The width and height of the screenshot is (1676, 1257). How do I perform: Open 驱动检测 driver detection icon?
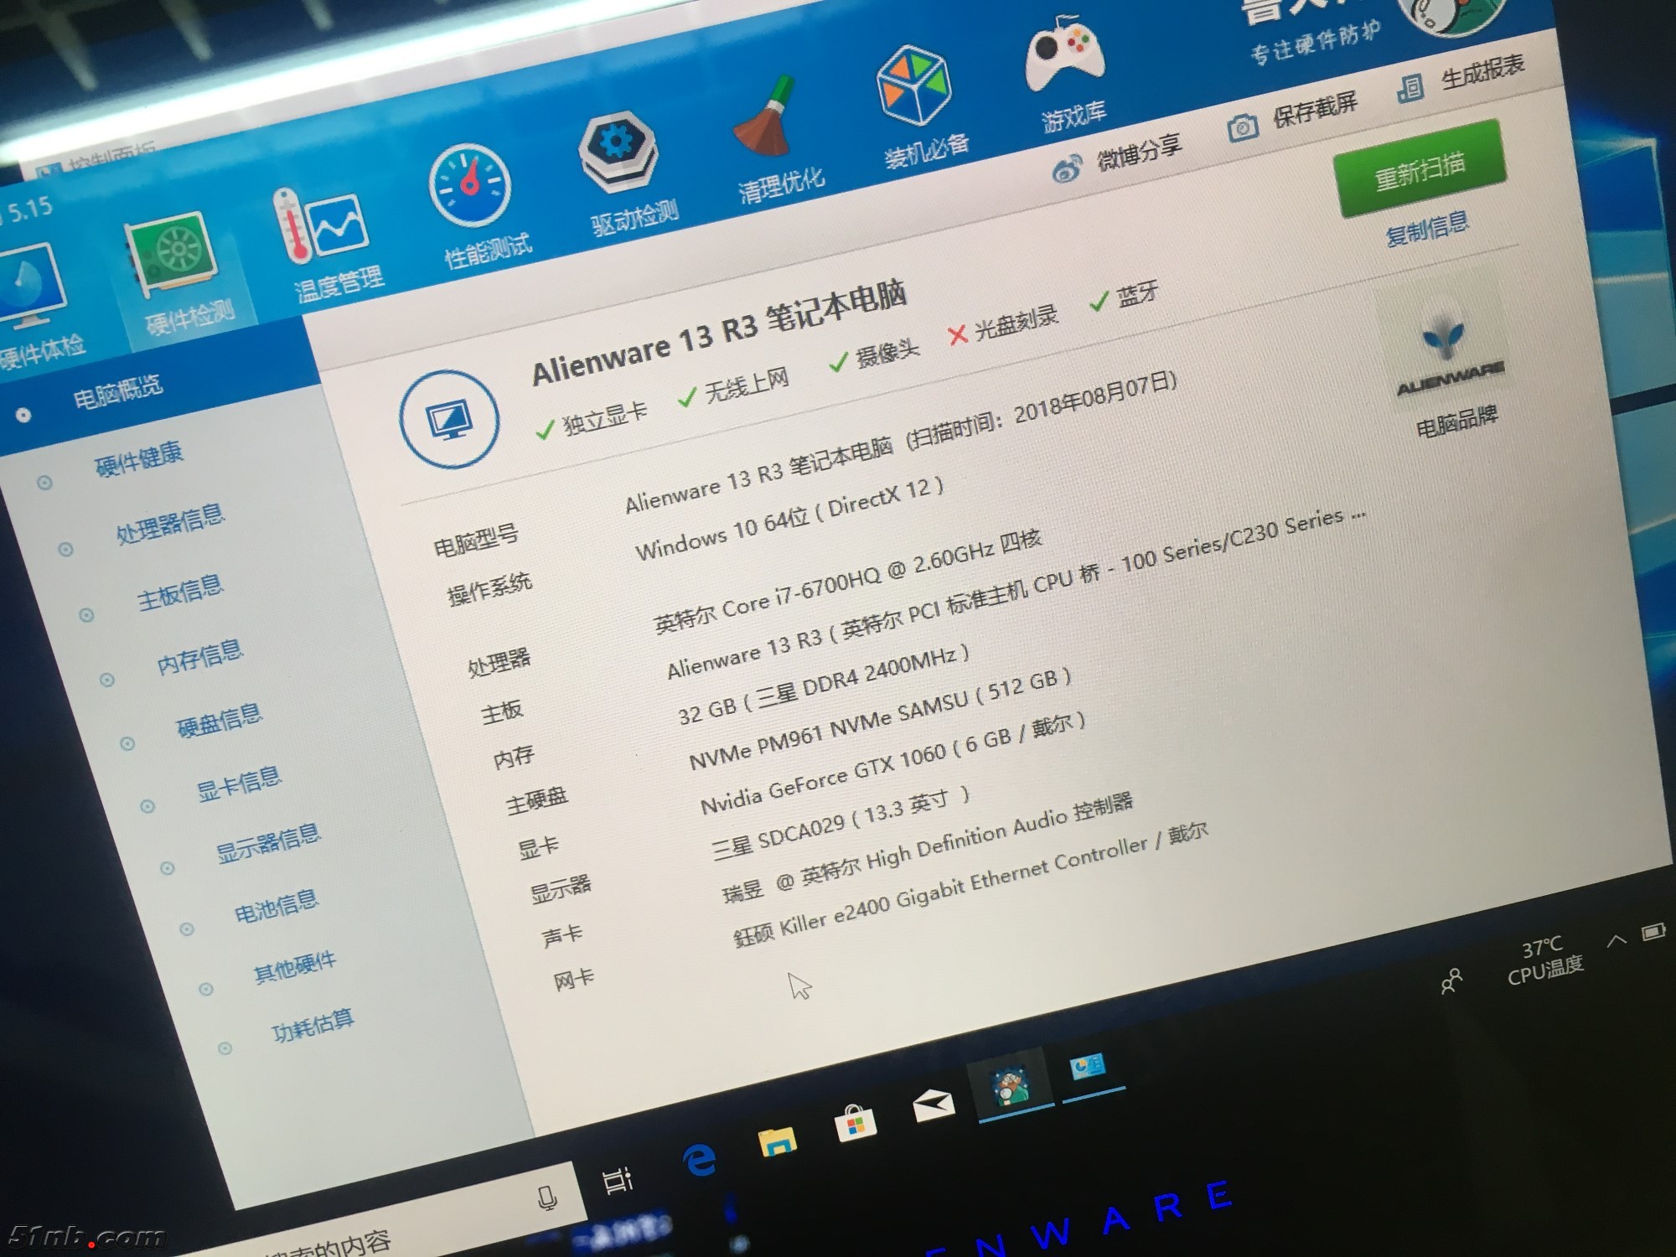click(x=618, y=151)
